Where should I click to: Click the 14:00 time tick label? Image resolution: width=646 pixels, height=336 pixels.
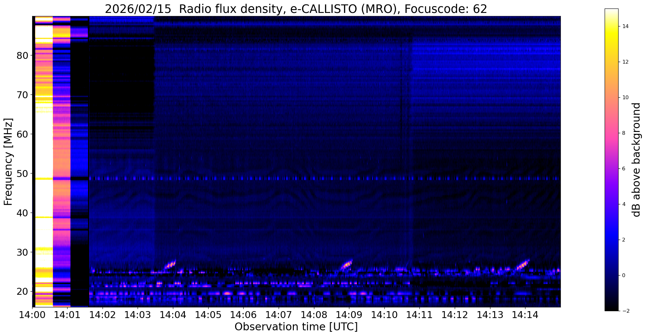pos(32,315)
